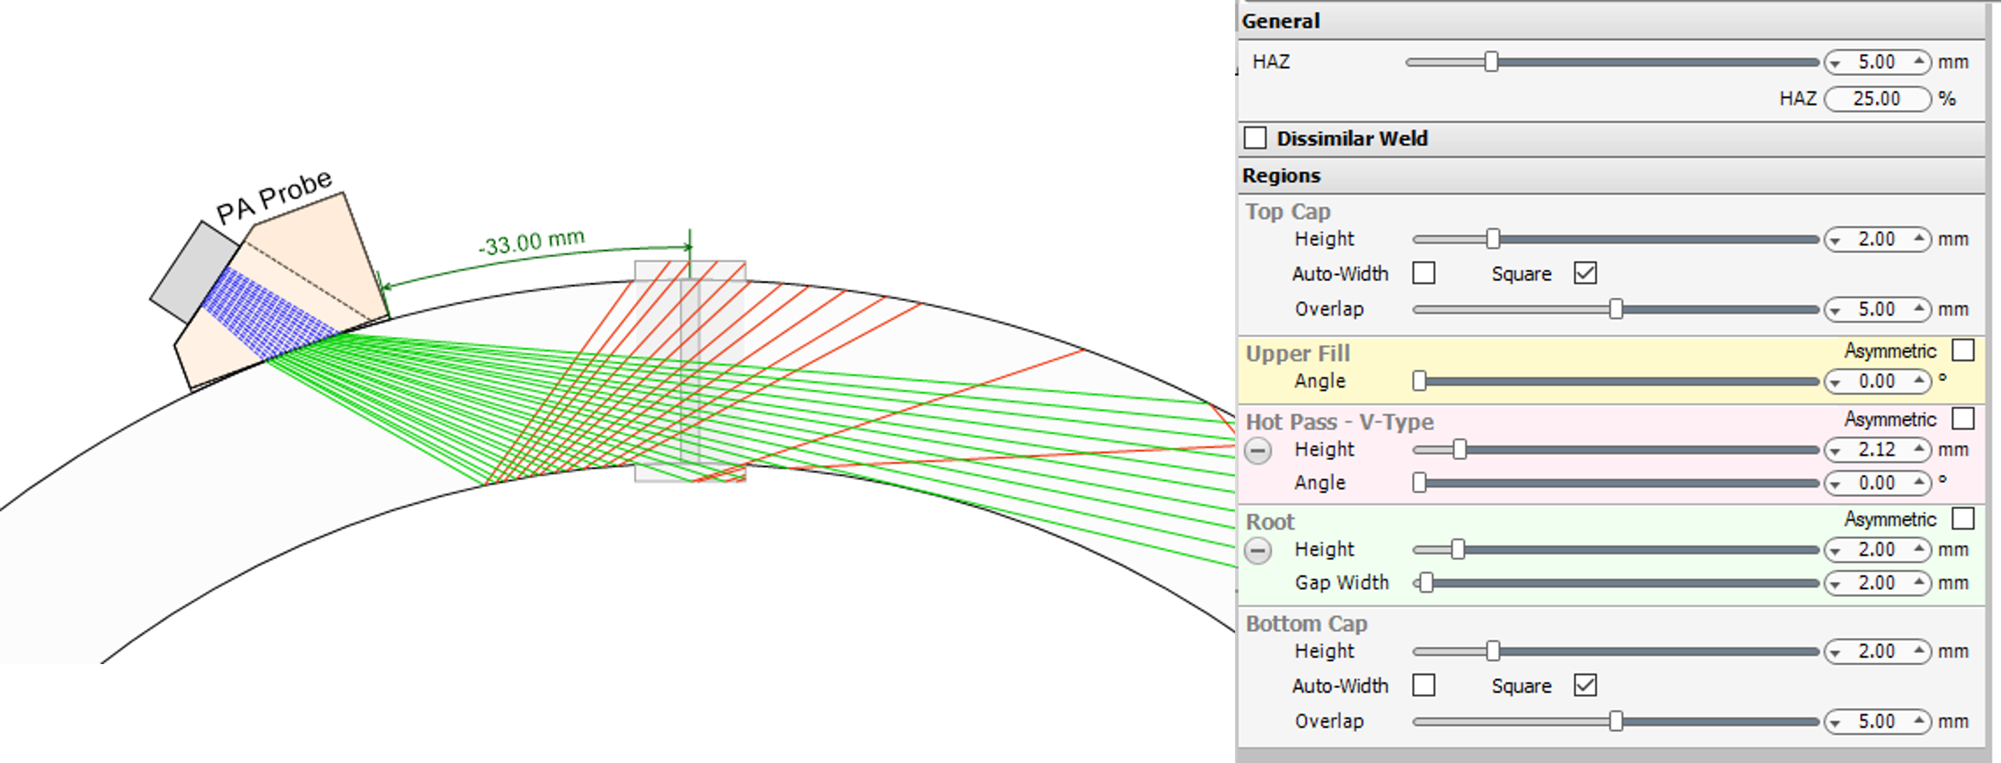
Task: Decrease Bottom Cap Height with down arrow
Action: 1835,653
